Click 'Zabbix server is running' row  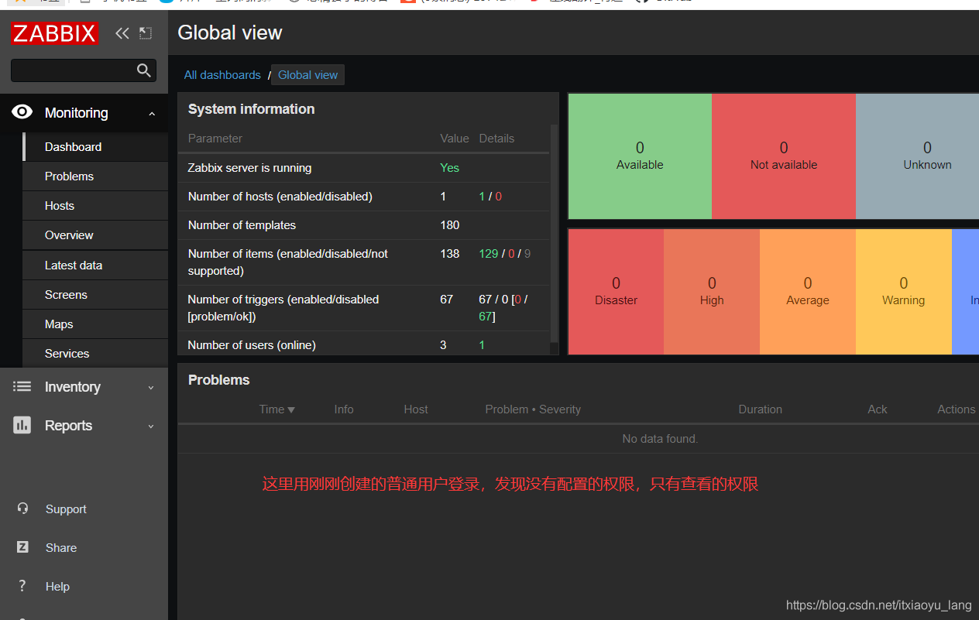click(x=364, y=168)
